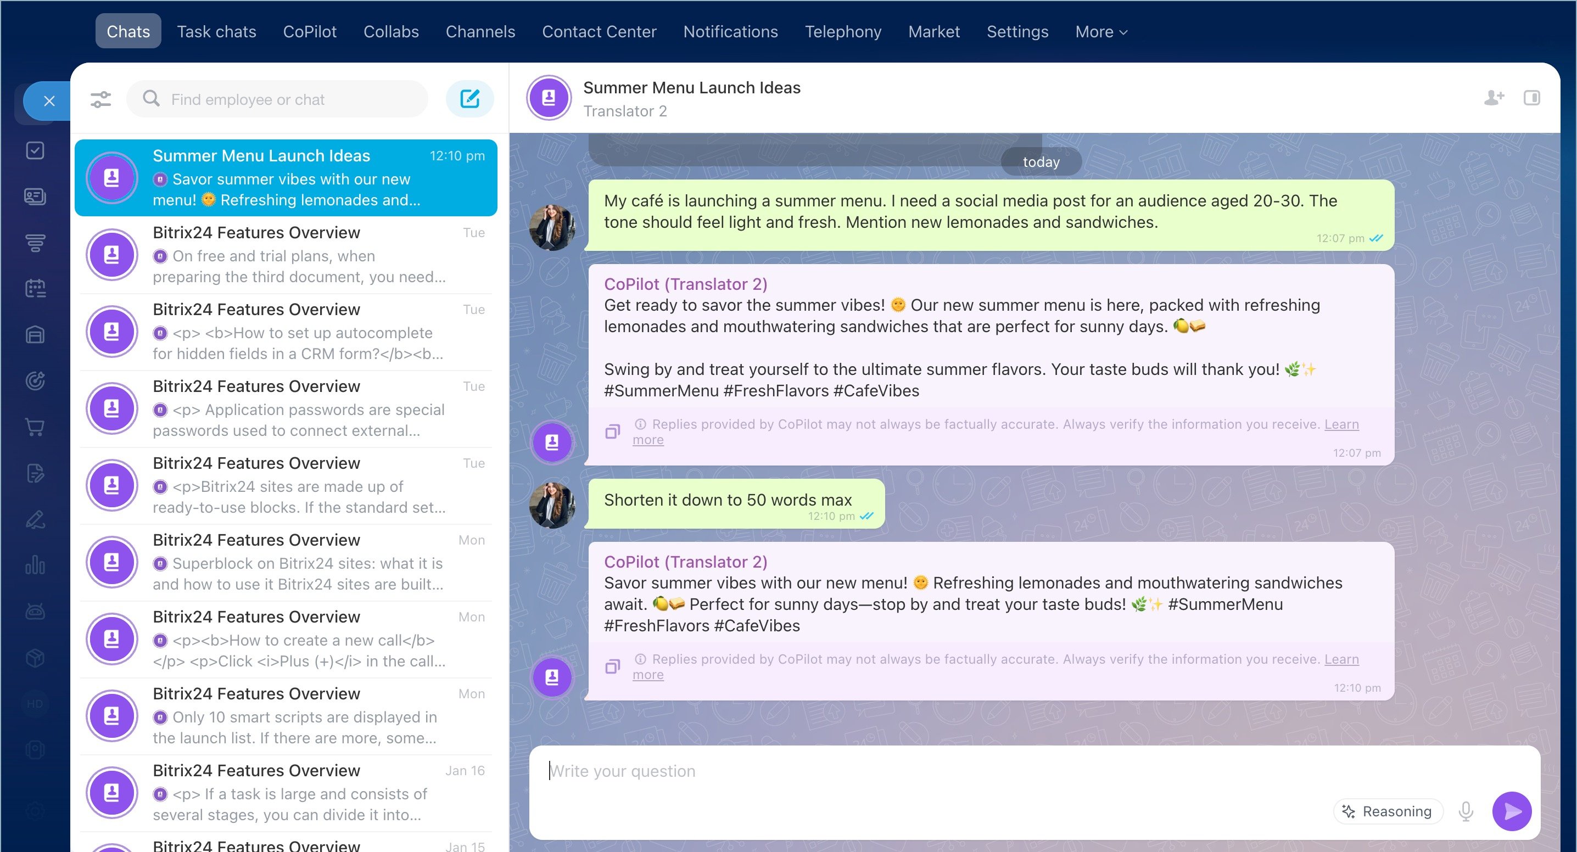Click the microphone voice input icon

click(1466, 811)
